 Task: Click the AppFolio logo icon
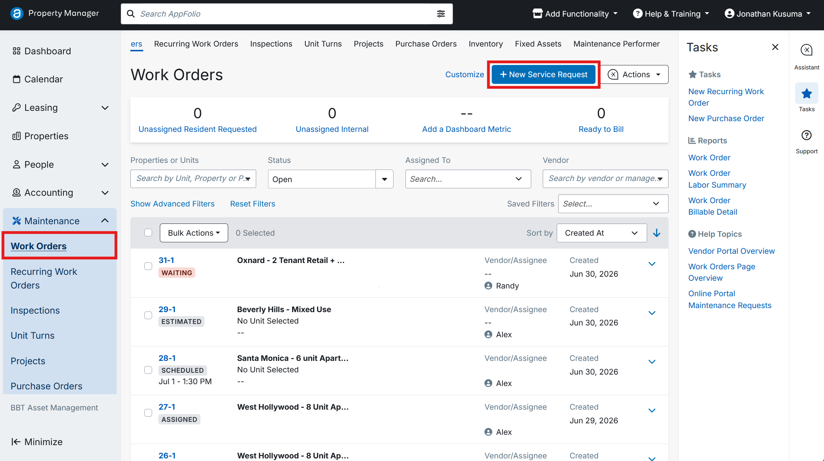(x=17, y=14)
